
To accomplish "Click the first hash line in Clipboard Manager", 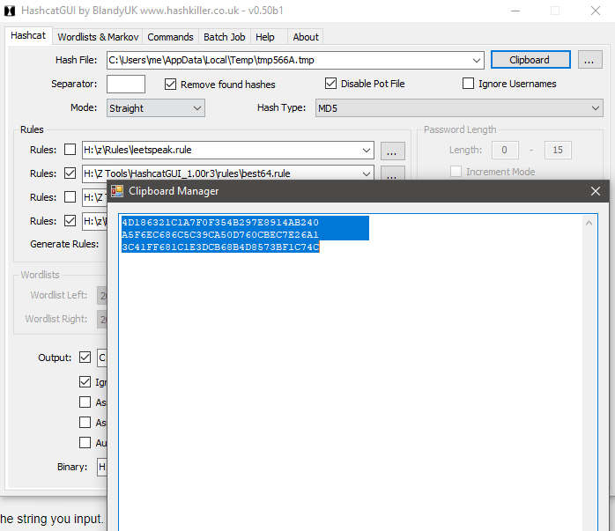I will tap(220, 223).
